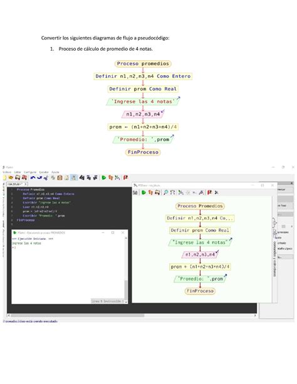Click vertical scrollbar of execution console window
This screenshot has height=384, width=297.
[x=126, y=269]
